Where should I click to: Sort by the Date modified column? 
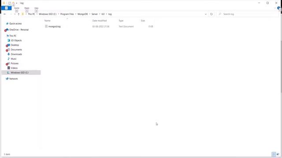pyautogui.click(x=100, y=21)
